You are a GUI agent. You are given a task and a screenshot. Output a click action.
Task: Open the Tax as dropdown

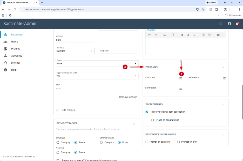coord(97,63)
